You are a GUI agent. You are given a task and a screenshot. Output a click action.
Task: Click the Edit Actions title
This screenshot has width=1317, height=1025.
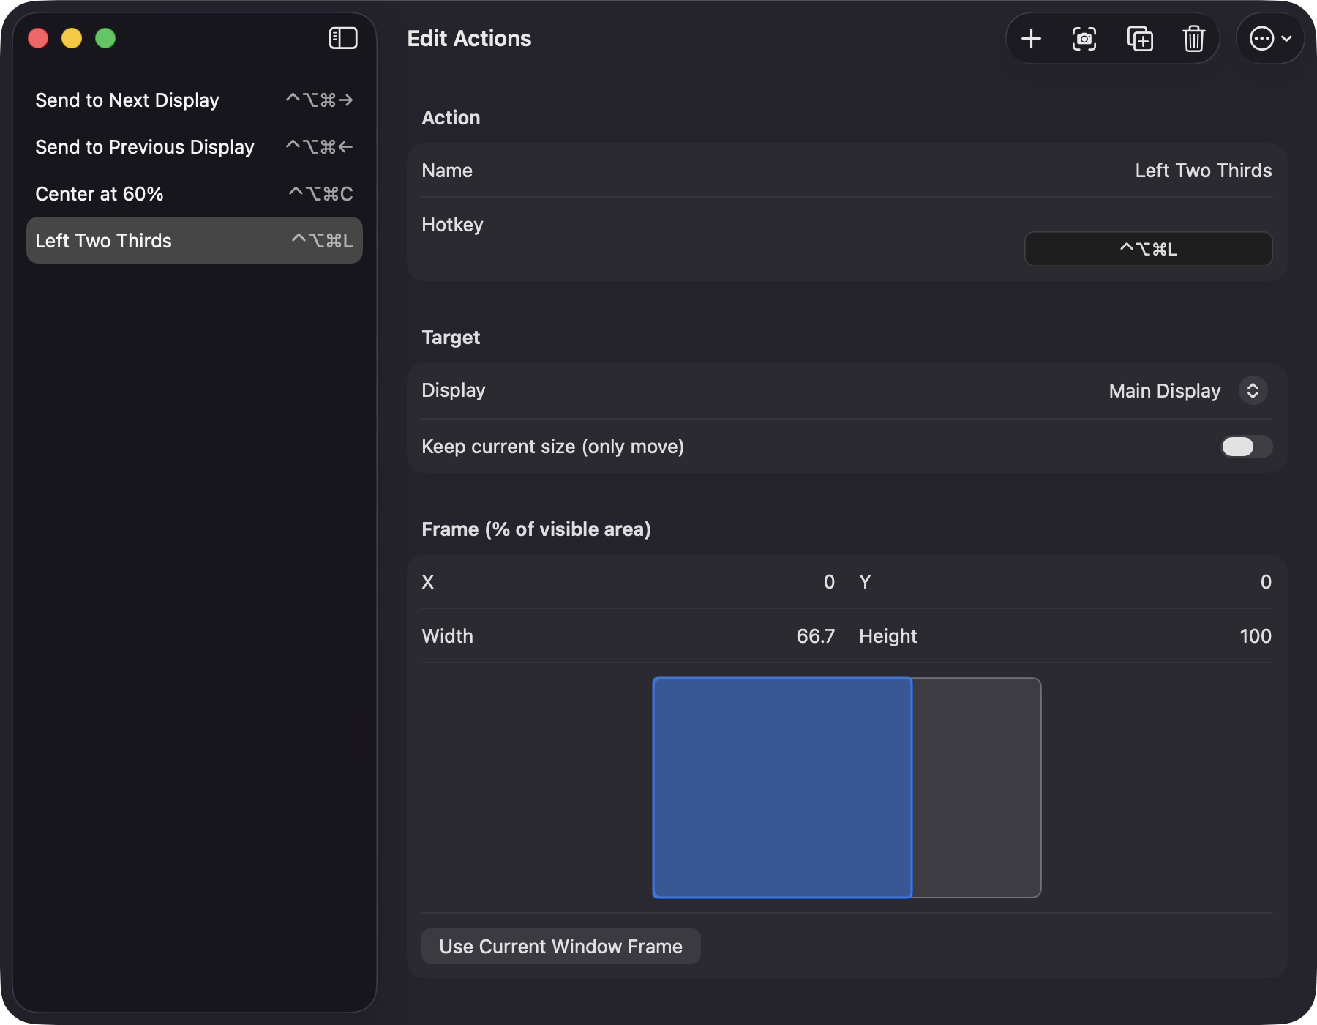(x=469, y=38)
